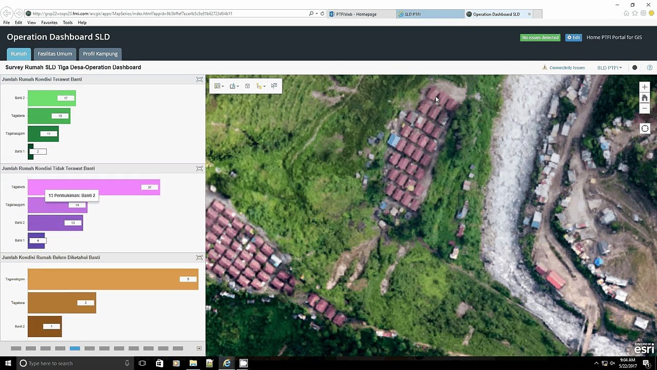
Task: Click the Taganasugom green bar with 11
Action: tap(43, 134)
